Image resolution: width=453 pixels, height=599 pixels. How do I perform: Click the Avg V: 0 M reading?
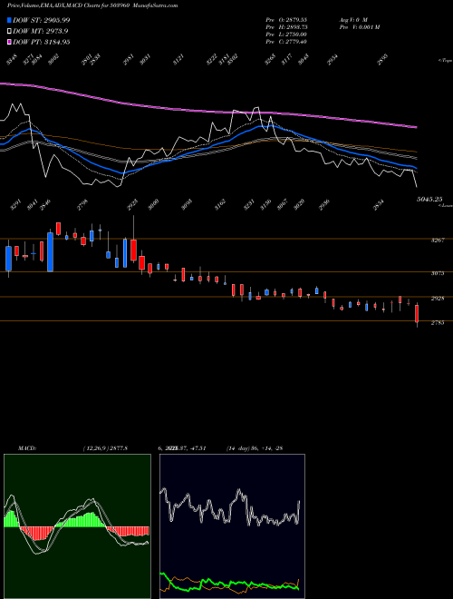click(x=353, y=19)
